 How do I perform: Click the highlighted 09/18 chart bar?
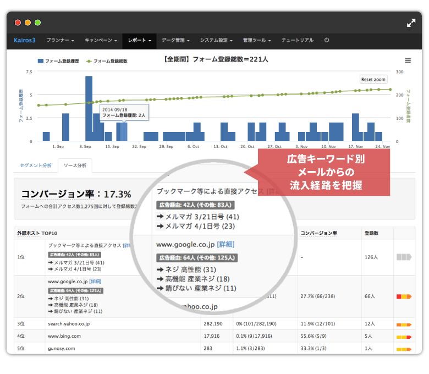pyautogui.click(x=124, y=131)
